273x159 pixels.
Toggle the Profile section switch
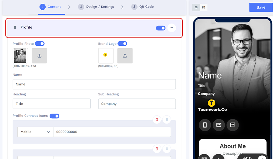click(160, 28)
